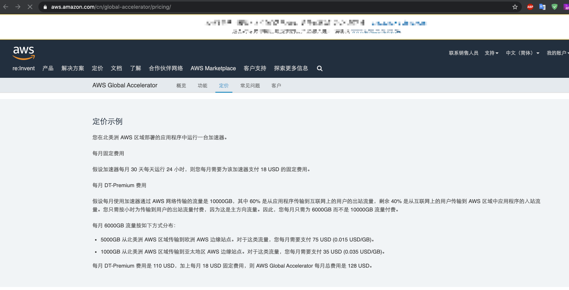The width and height of the screenshot is (569, 290).
Task: Open the 产品 menu
Action: pyautogui.click(x=48, y=68)
